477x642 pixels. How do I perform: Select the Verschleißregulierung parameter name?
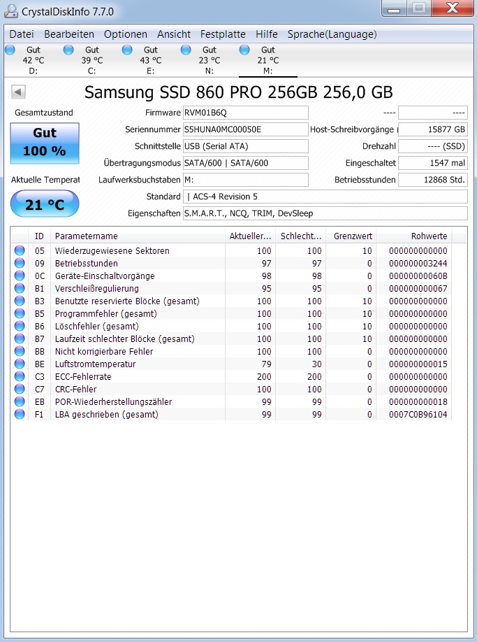pos(97,289)
